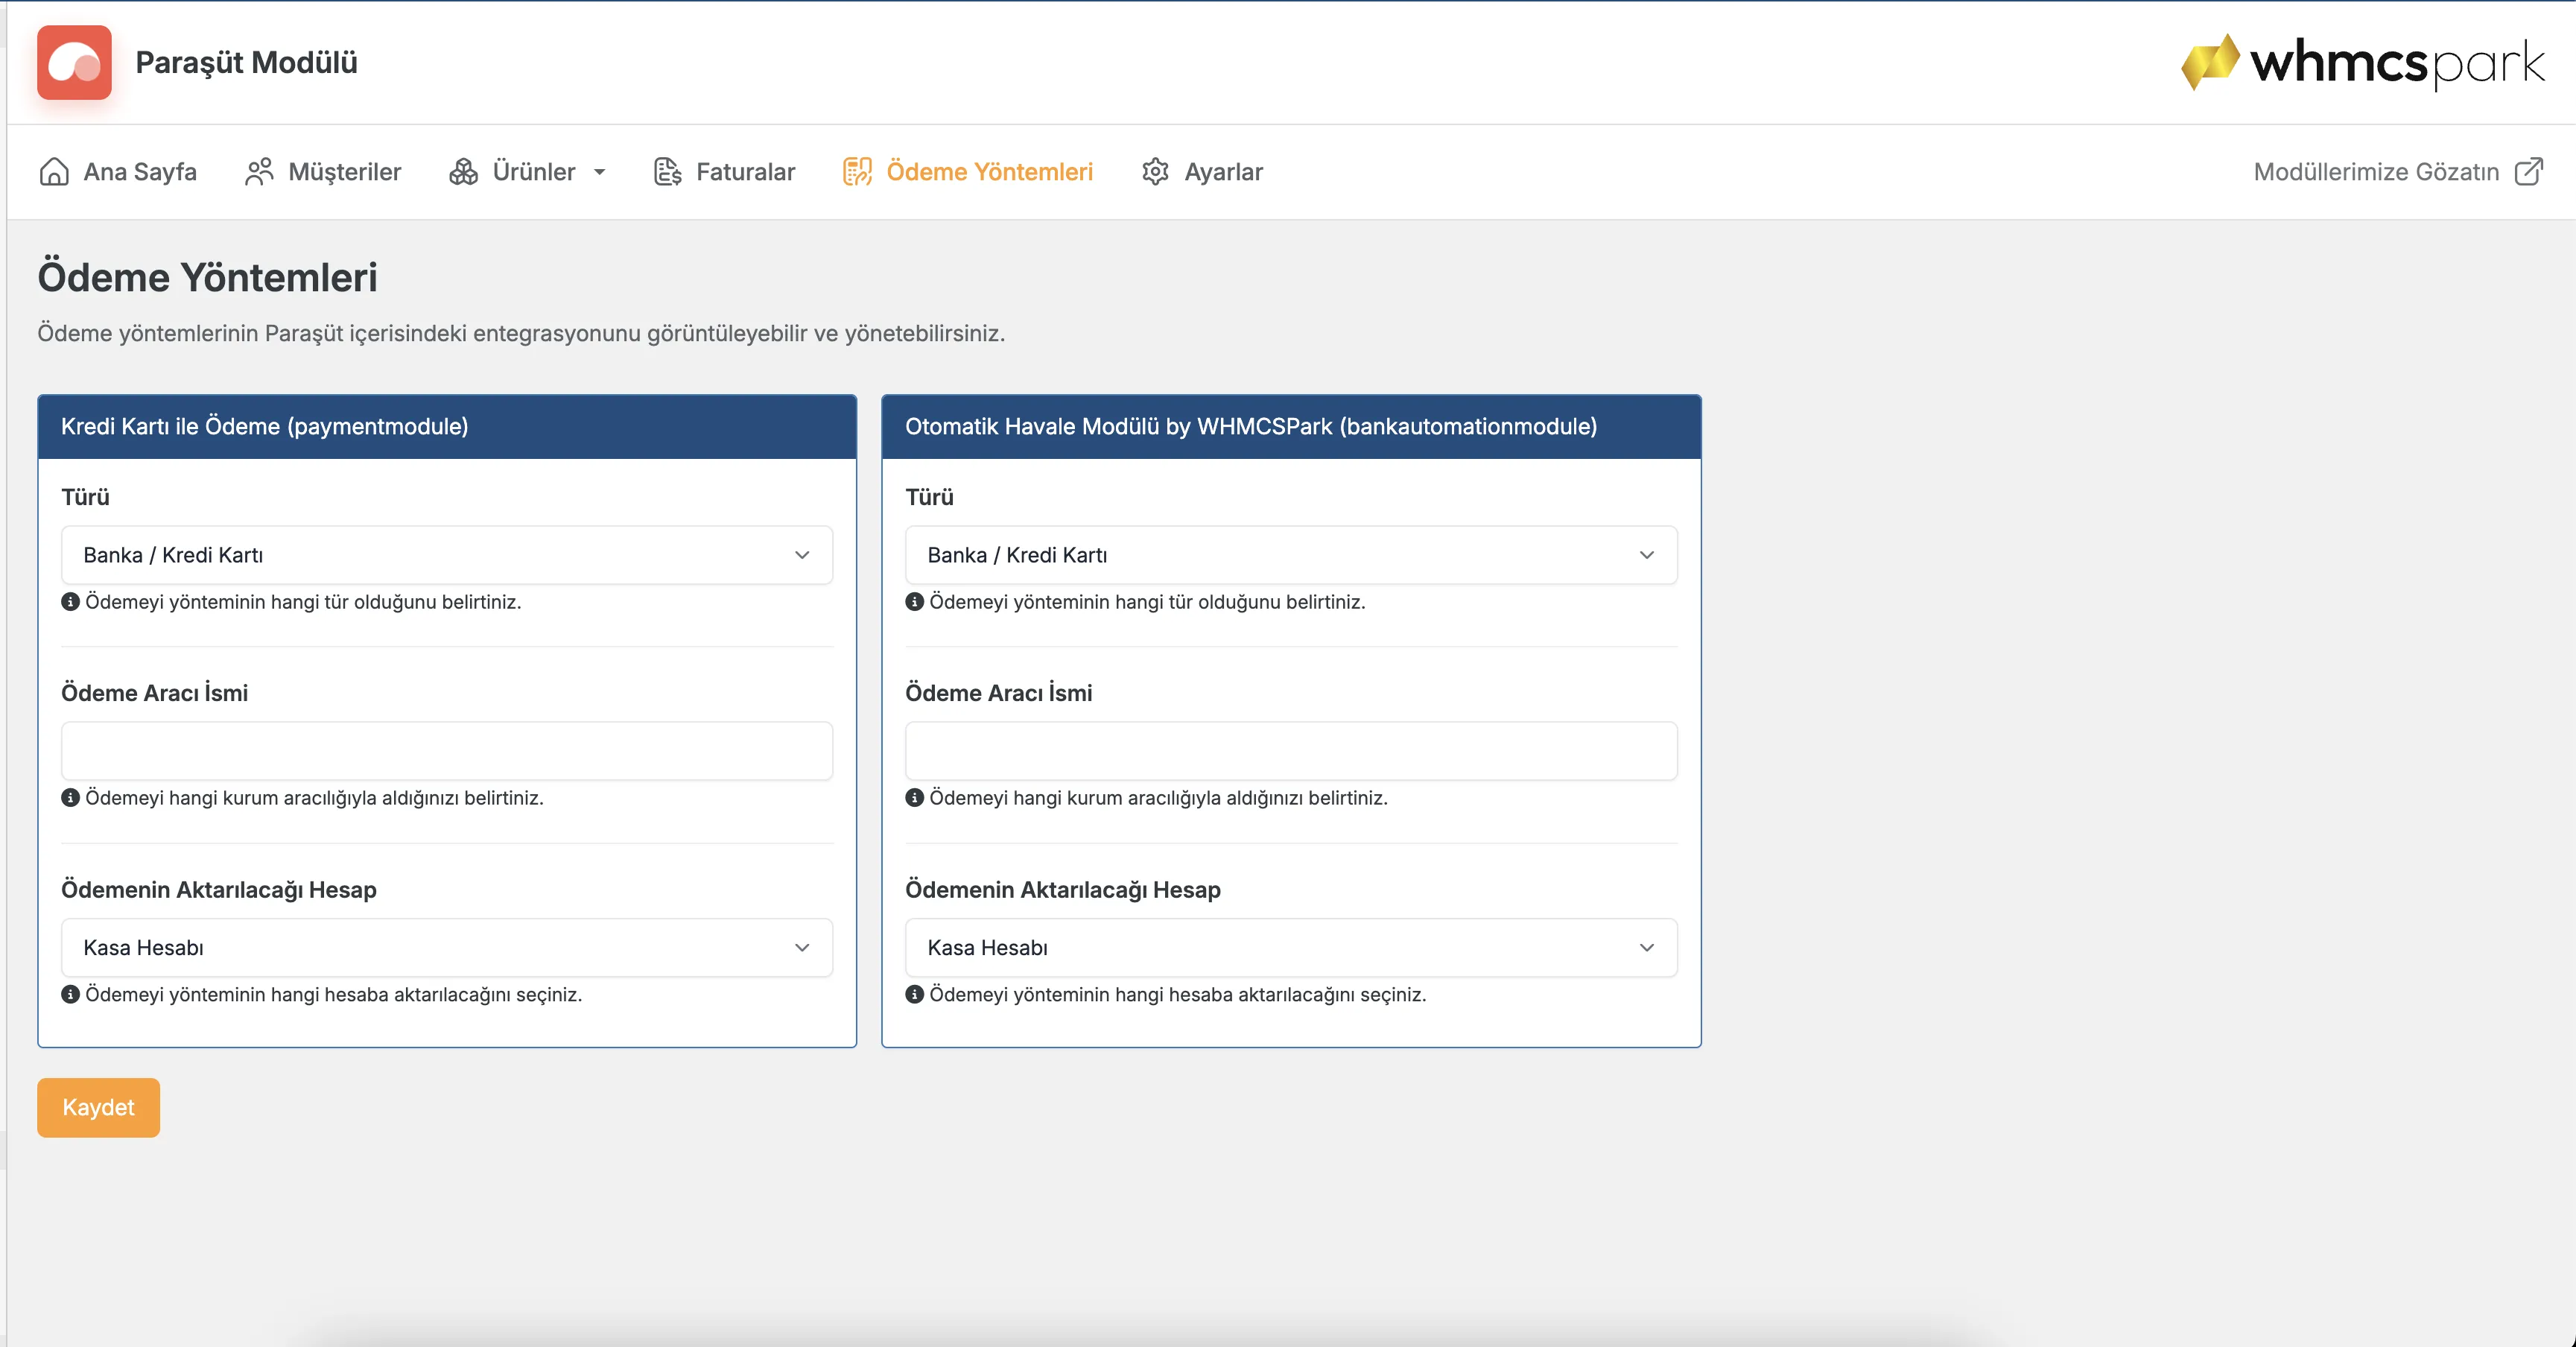Open Ödemenin Aktarılacağı Hesap dropdown in Kredi Kartı card
This screenshot has width=2576, height=1347.
[447, 948]
